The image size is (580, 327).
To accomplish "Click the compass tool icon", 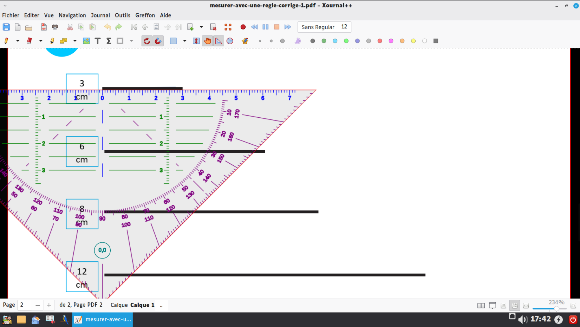I will [x=230, y=41].
